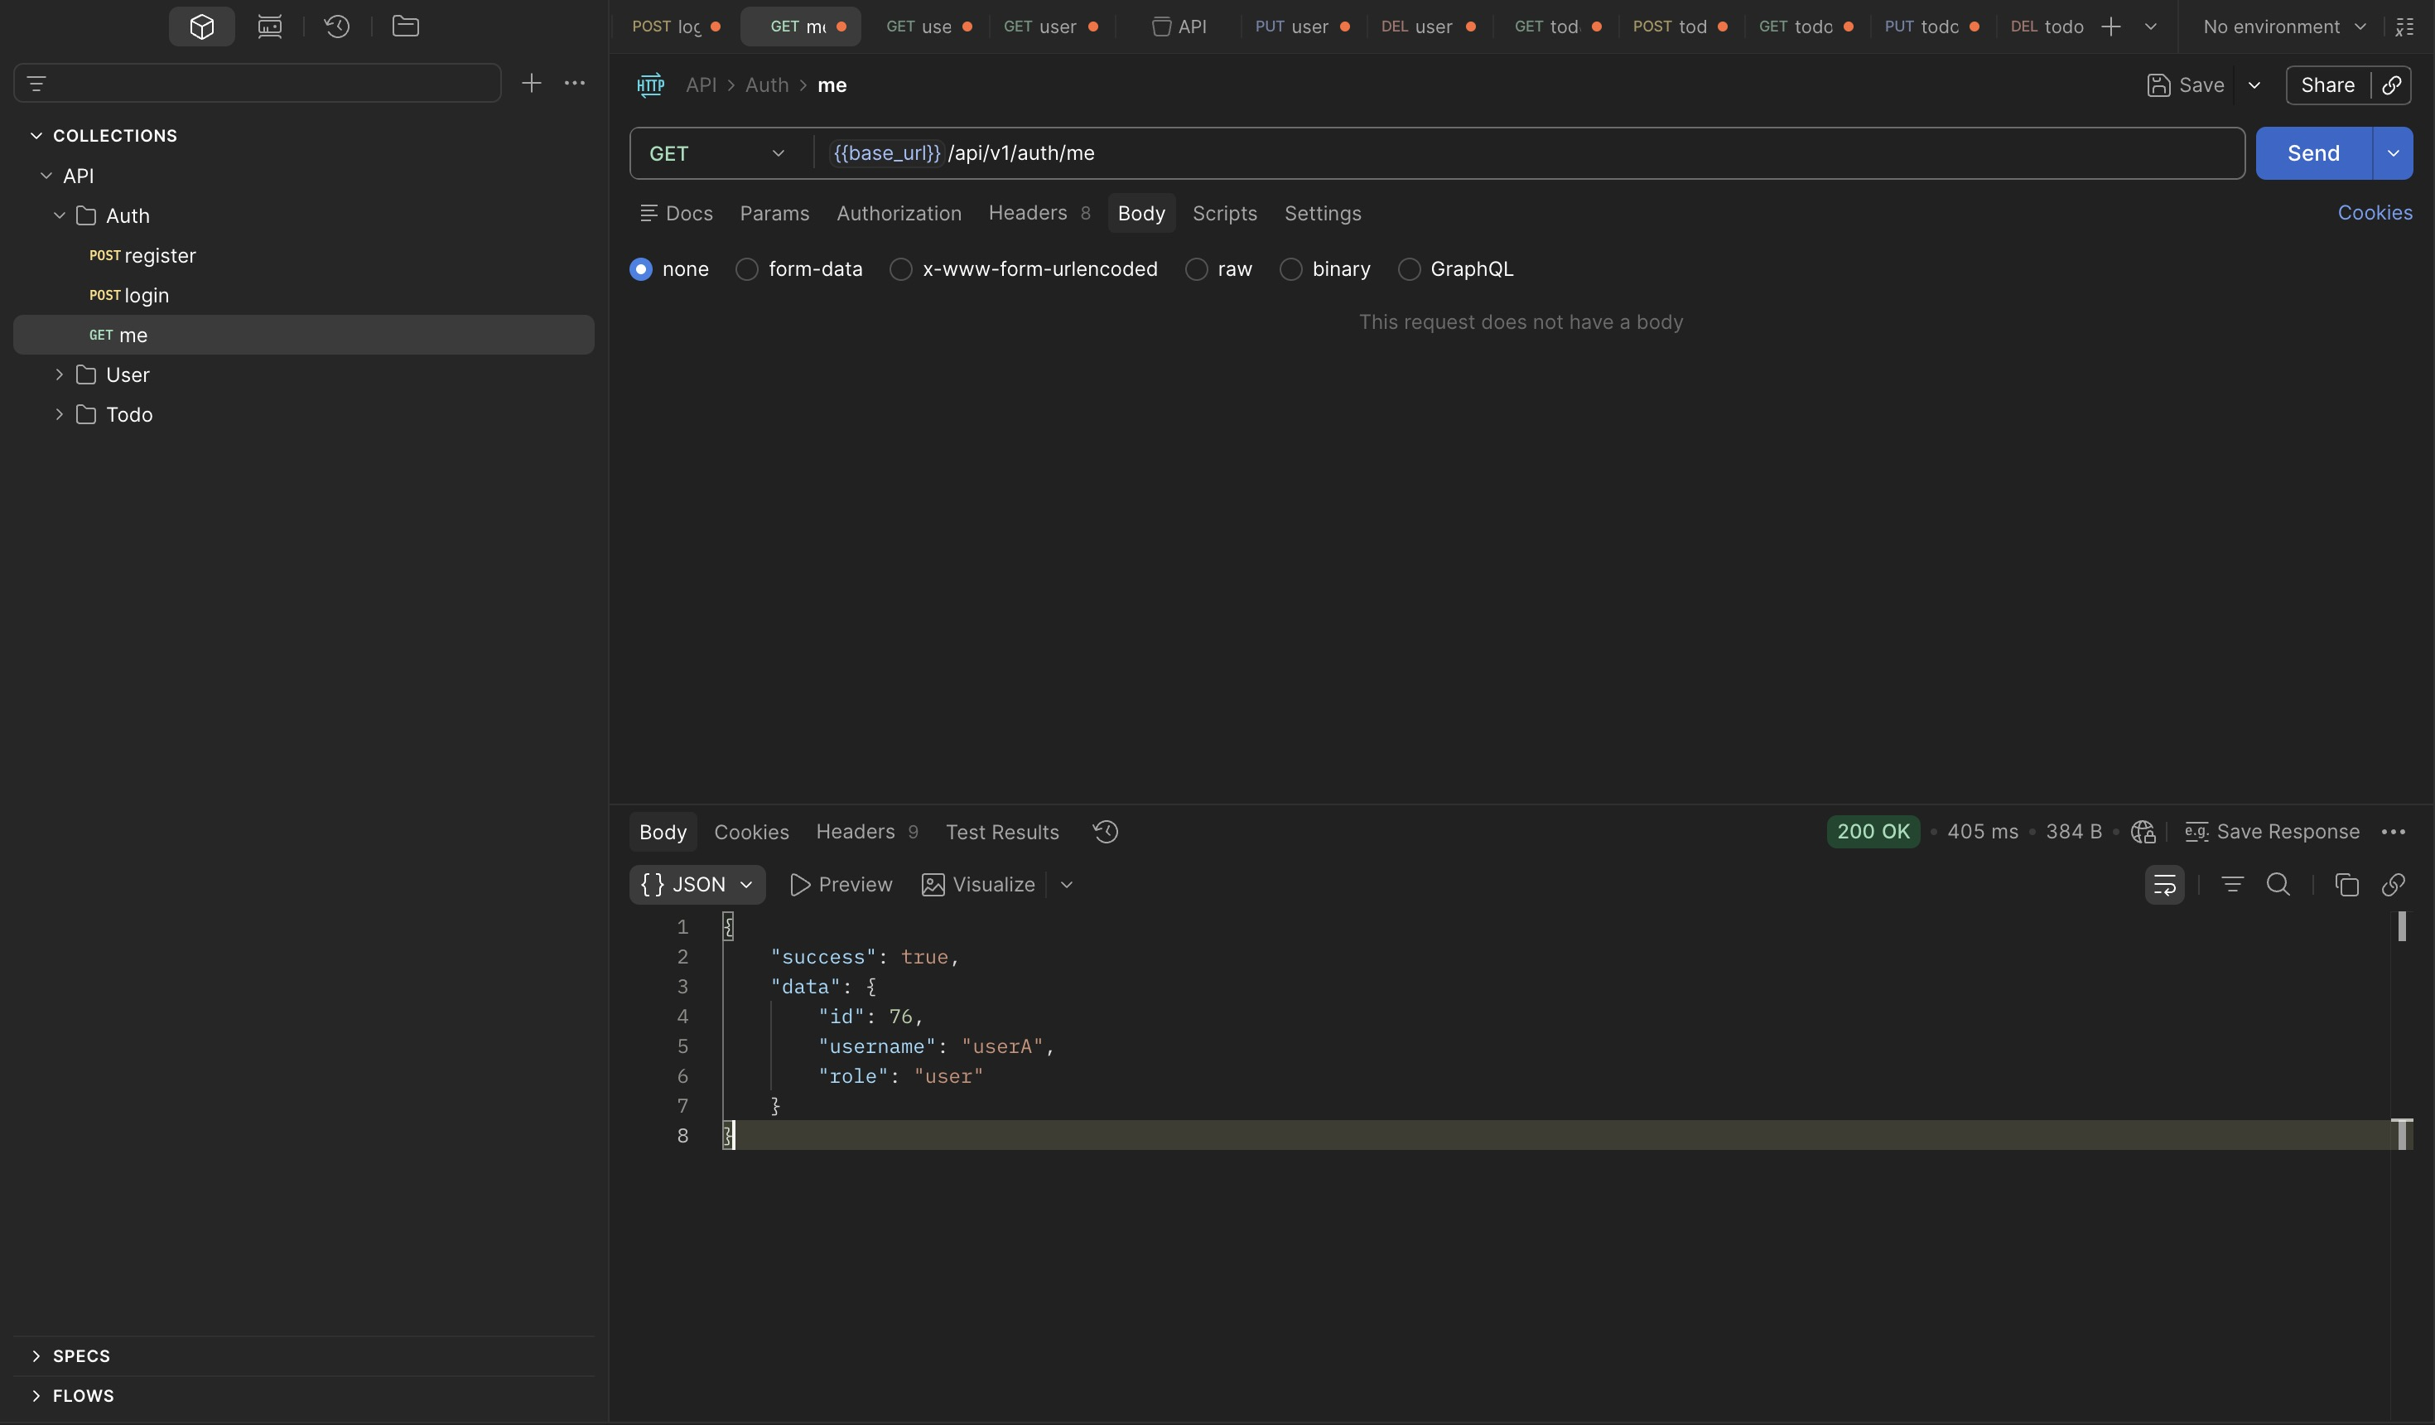Click the Share button
The height and width of the screenshot is (1425, 2435).
pyautogui.click(x=2327, y=85)
